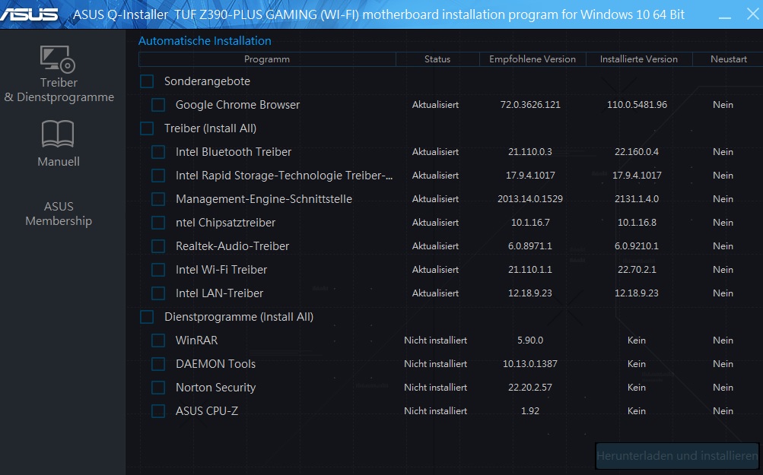Click Herunterladen und installieren button
Viewport: 763px width, 475px height.
coord(677,456)
